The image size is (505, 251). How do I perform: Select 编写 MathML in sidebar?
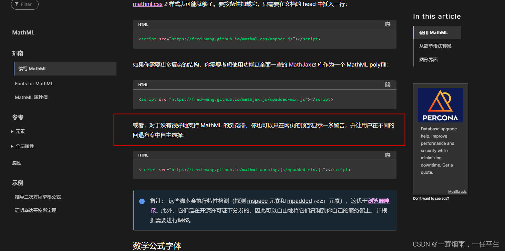65,69
